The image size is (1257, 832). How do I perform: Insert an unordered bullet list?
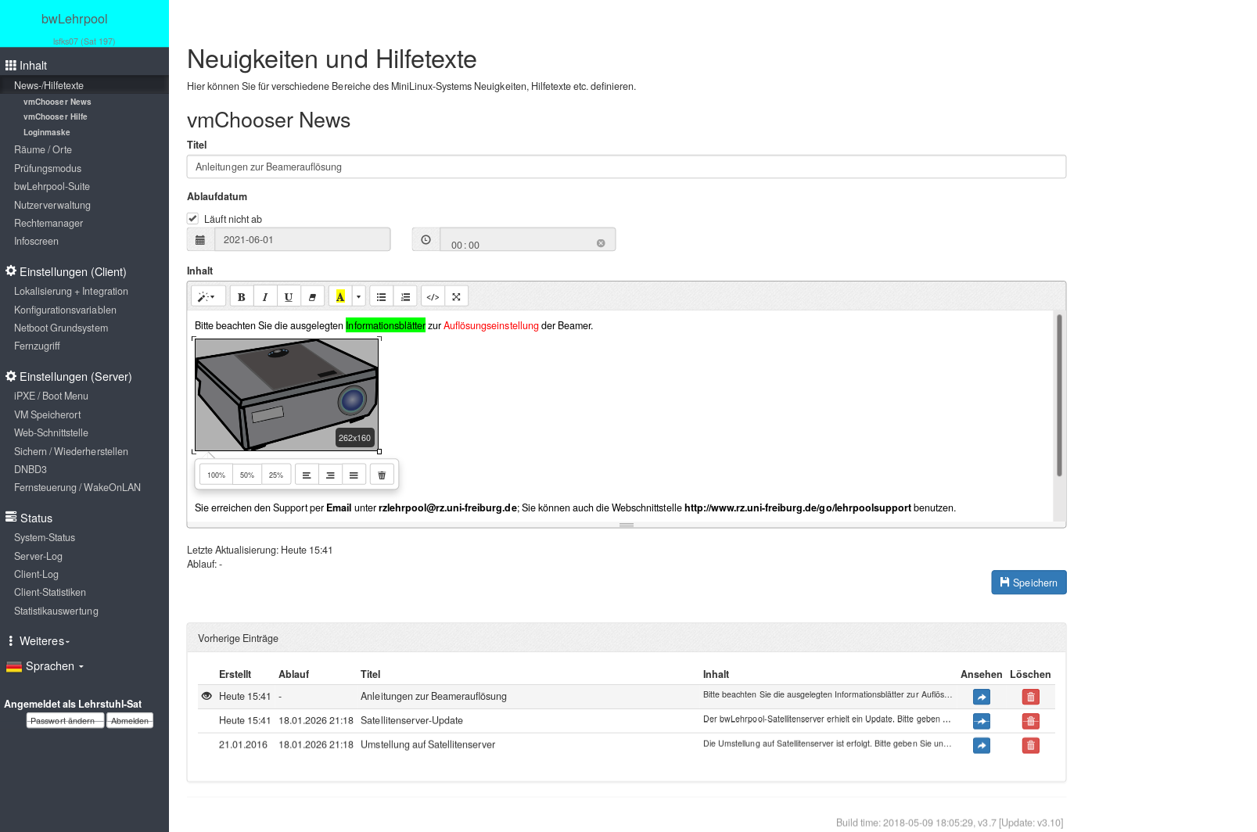[382, 297]
